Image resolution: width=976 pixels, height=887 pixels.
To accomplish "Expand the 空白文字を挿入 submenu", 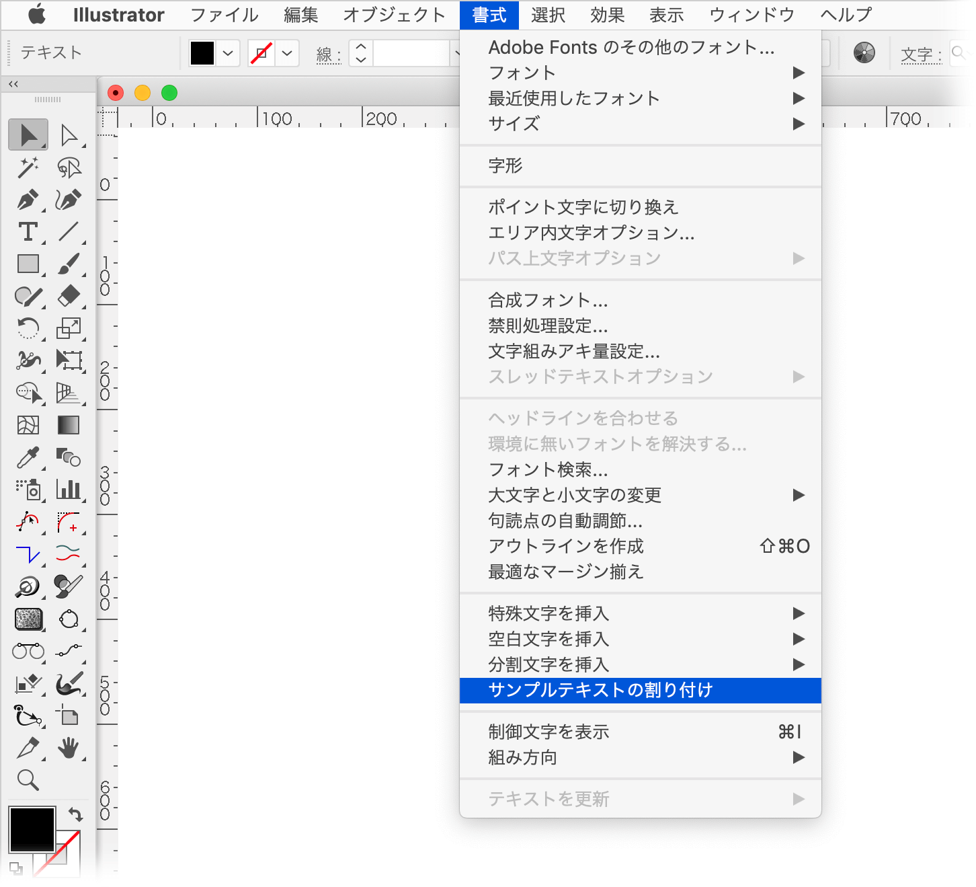I will [641, 639].
